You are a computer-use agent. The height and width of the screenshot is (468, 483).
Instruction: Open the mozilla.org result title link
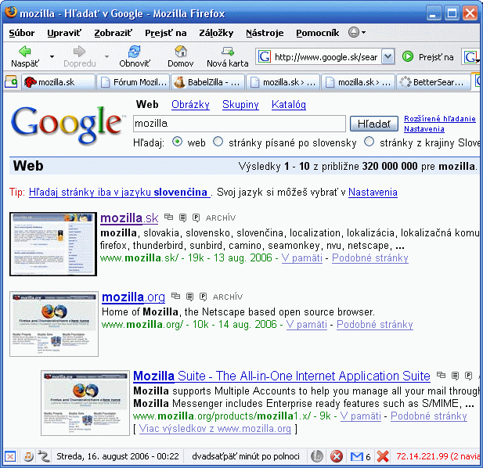[133, 297]
